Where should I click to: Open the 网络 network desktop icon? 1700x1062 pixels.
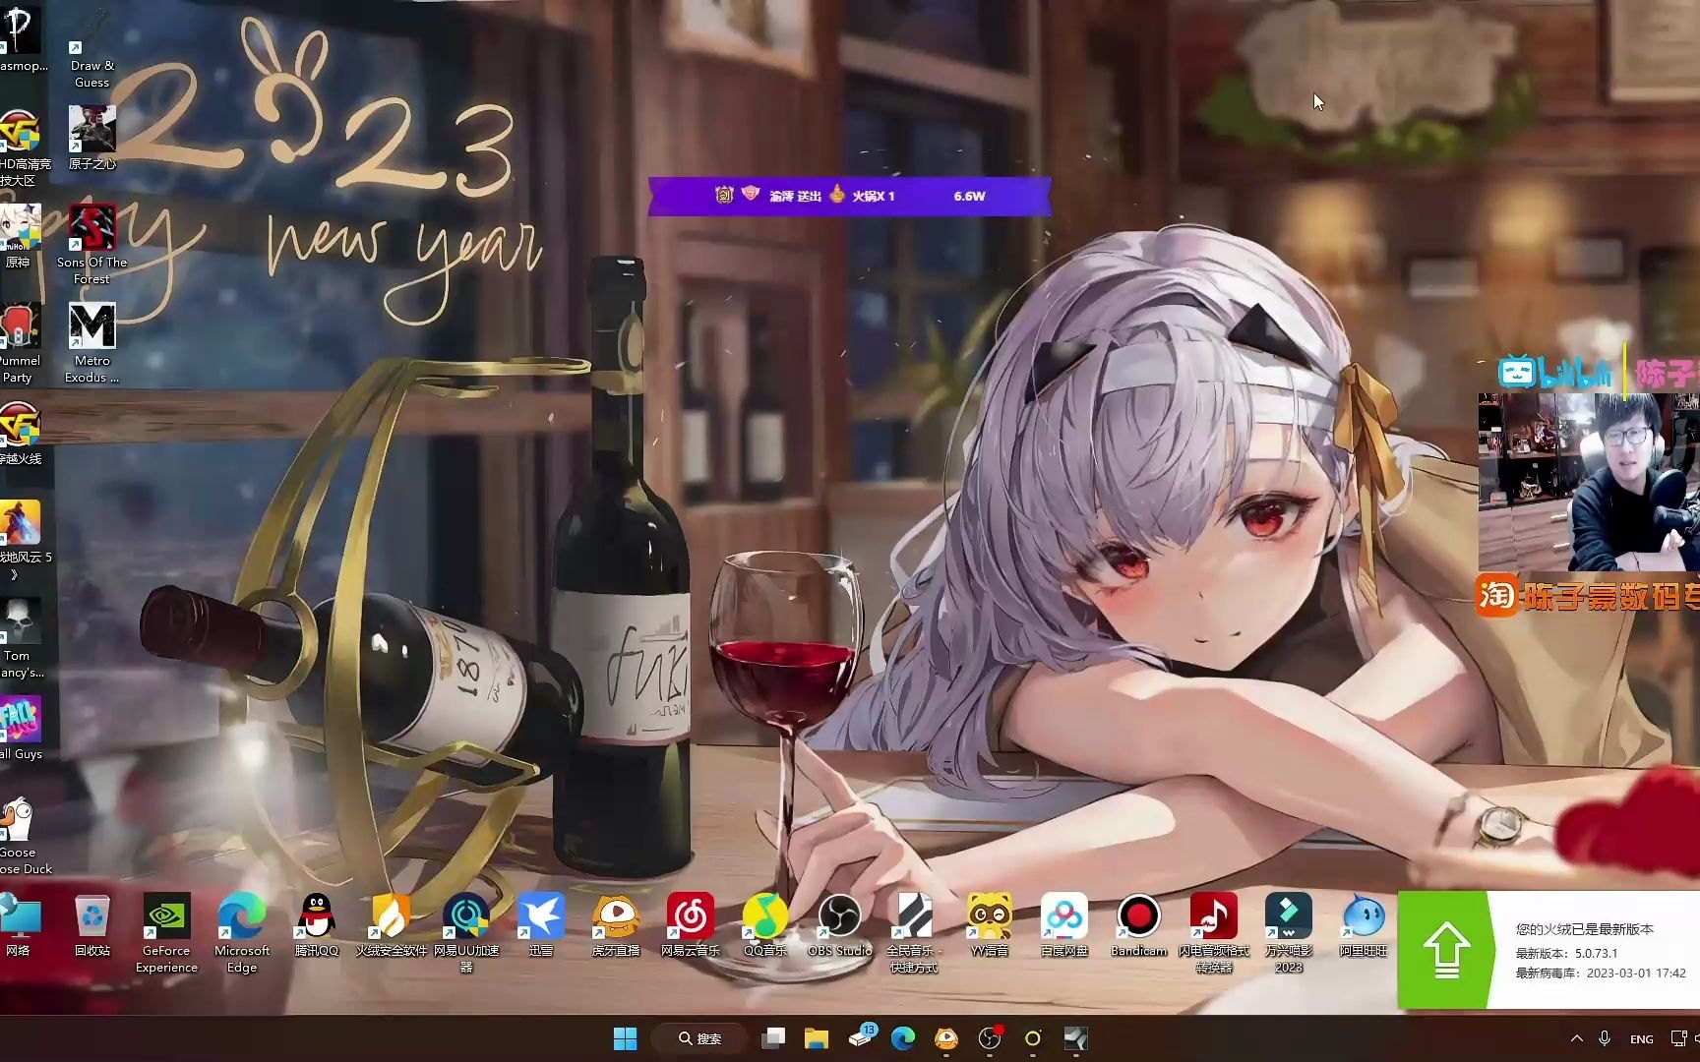click(x=19, y=924)
